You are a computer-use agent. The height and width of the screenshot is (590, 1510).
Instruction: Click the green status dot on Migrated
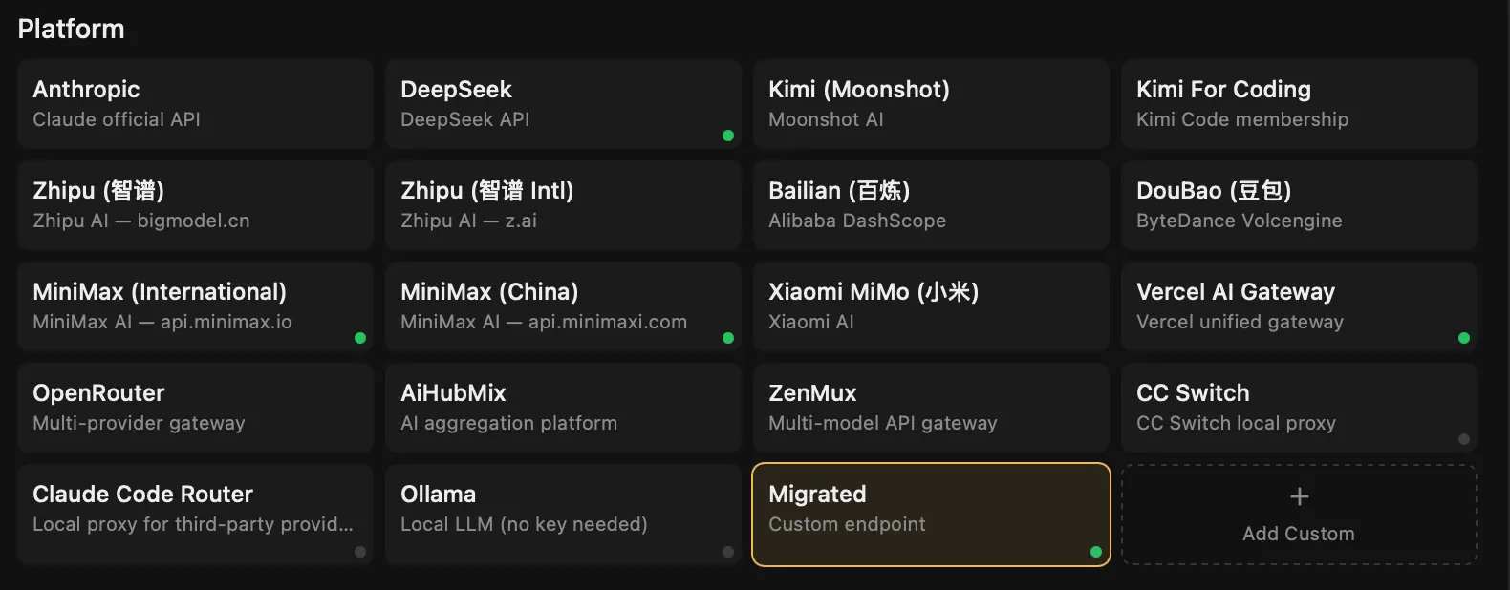coord(1096,551)
